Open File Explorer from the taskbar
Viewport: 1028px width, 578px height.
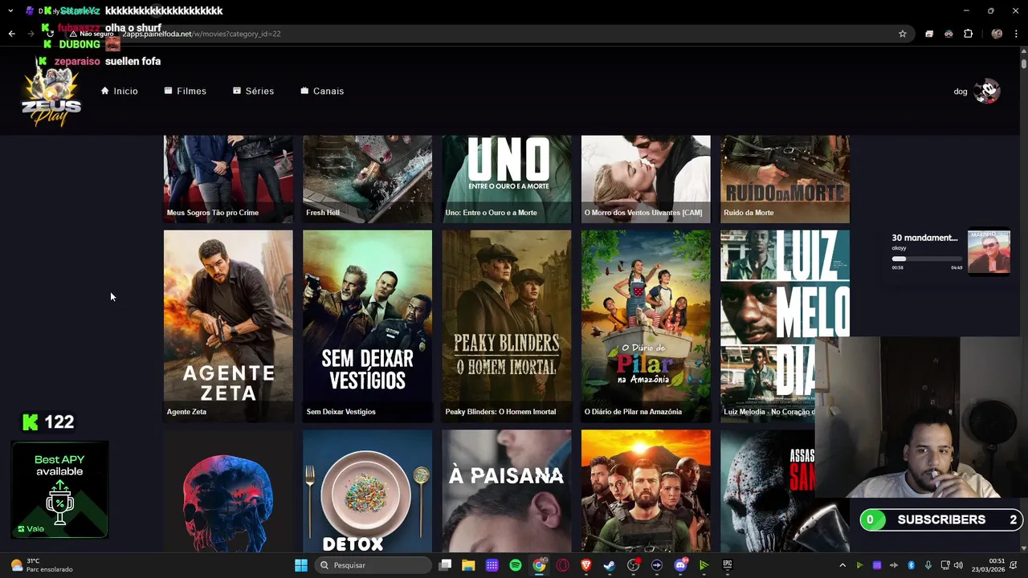click(468, 565)
